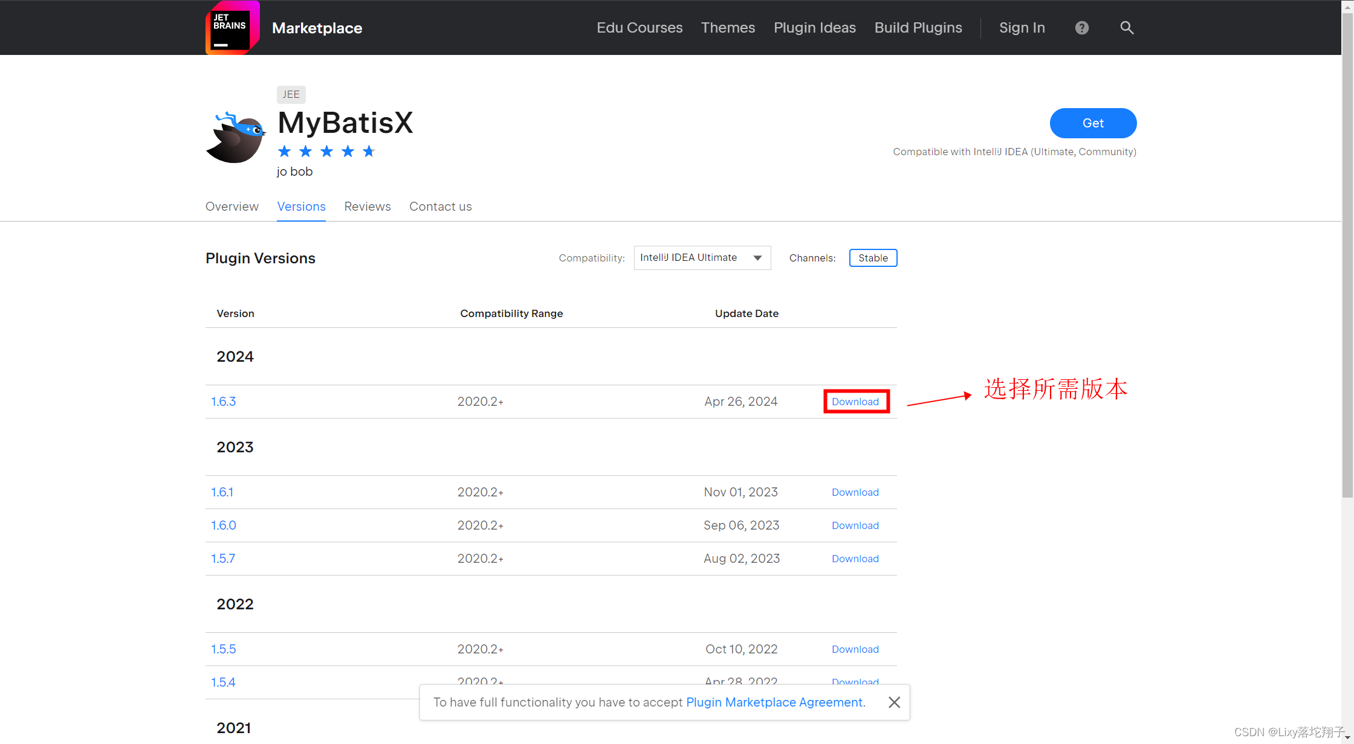Click the JEE tag badge
Image resolution: width=1354 pixels, height=744 pixels.
coord(291,94)
